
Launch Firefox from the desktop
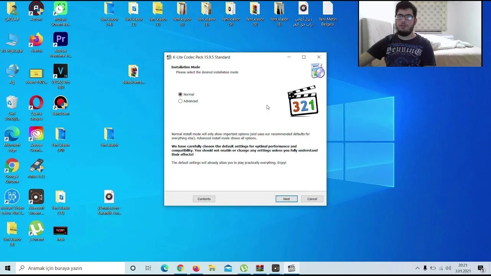point(36,43)
